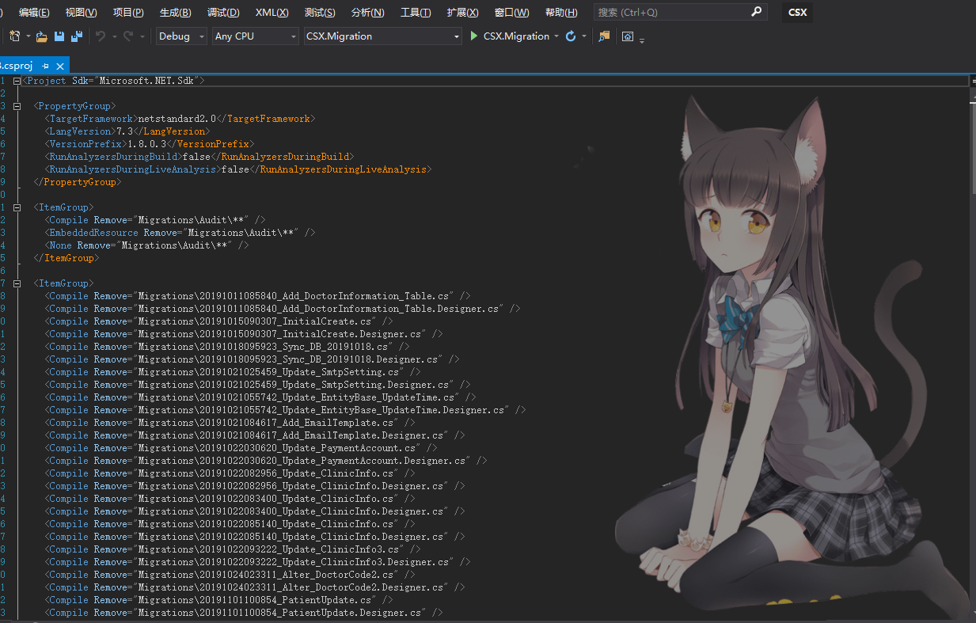Click the 20191022030620_Update_PaymentAccount.cs line

pyautogui.click(x=241, y=448)
